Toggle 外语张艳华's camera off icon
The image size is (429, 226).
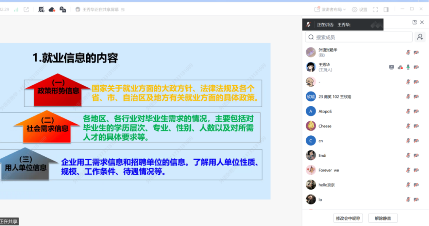tap(416, 52)
